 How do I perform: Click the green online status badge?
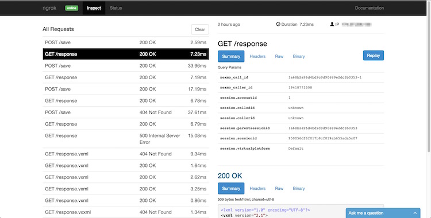tap(71, 8)
